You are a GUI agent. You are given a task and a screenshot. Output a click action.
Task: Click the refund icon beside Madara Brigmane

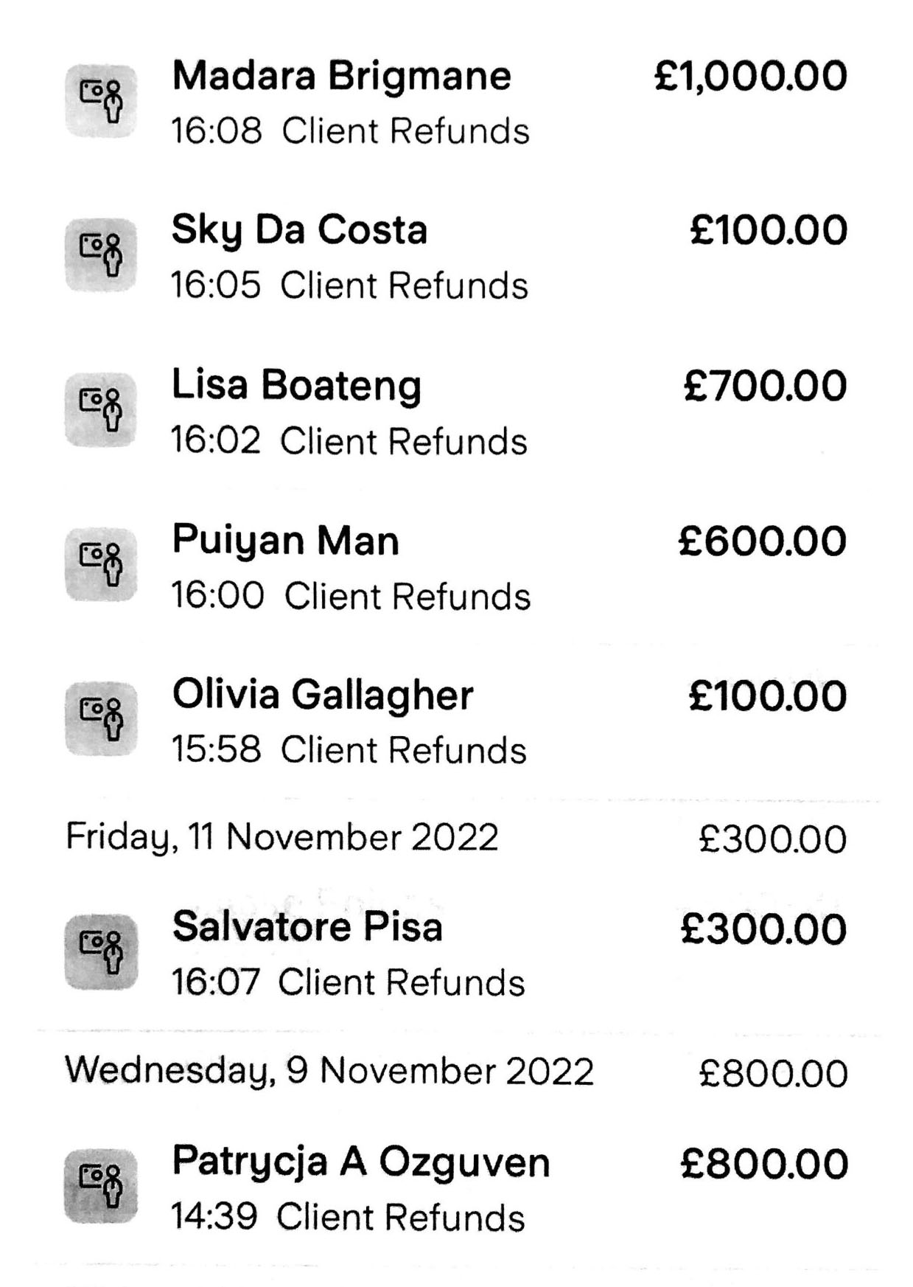(x=101, y=101)
